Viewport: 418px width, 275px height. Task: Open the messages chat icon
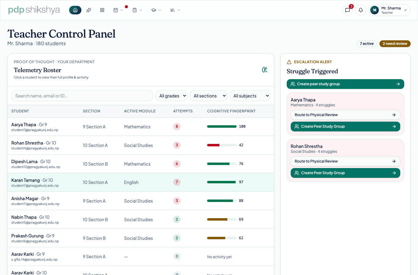click(348, 10)
